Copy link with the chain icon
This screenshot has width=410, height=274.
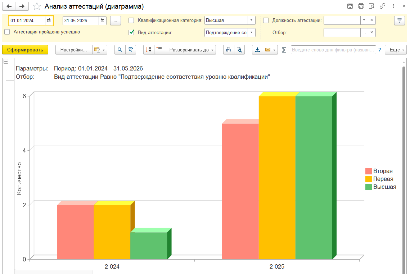pos(383,6)
